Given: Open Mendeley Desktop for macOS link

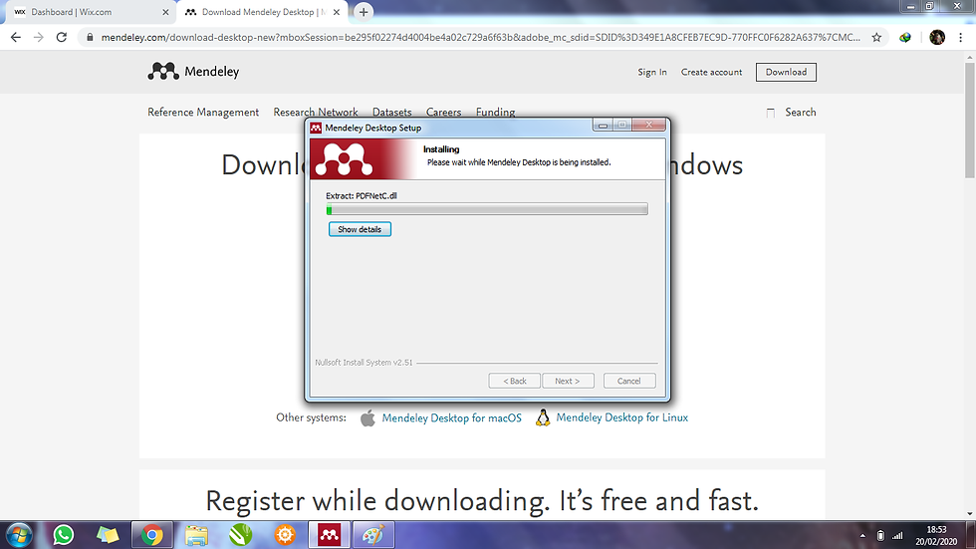Looking at the screenshot, I should (452, 418).
